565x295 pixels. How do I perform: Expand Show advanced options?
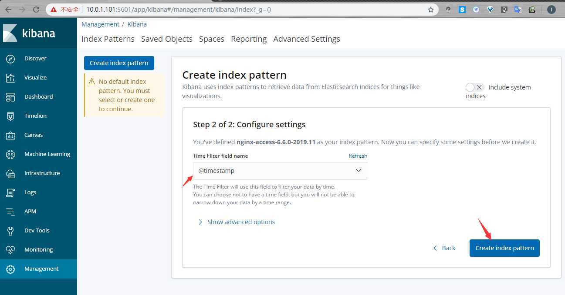[237, 222]
